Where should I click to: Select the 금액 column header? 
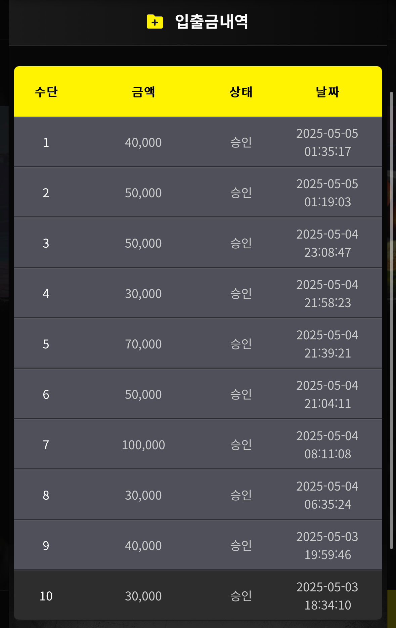point(143,92)
